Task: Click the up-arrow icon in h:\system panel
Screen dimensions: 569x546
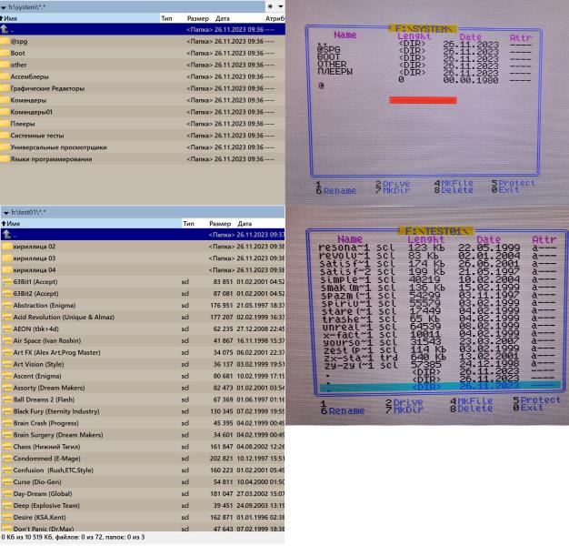Action: [x=6, y=29]
